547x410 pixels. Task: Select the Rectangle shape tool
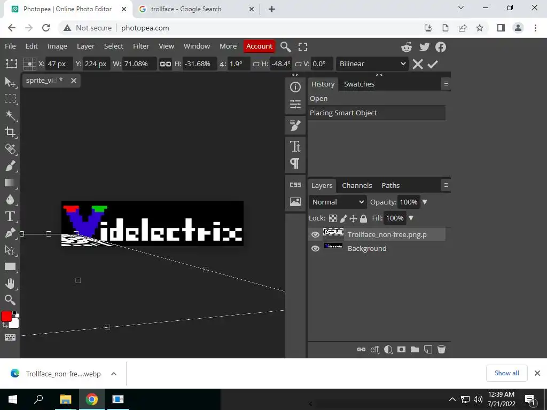(10, 267)
